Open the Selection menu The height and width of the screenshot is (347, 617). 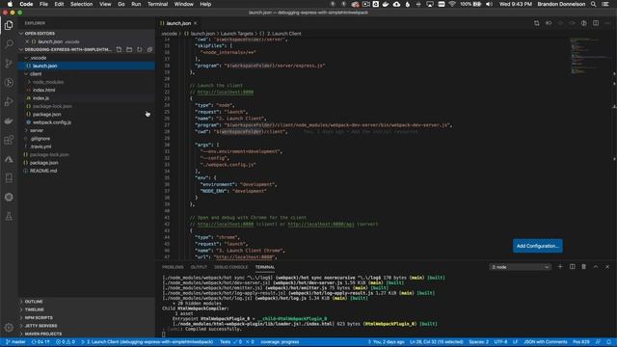point(81,4)
